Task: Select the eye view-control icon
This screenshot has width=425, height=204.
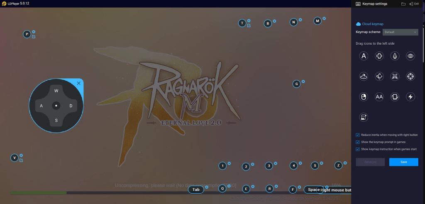Action: 410,56
